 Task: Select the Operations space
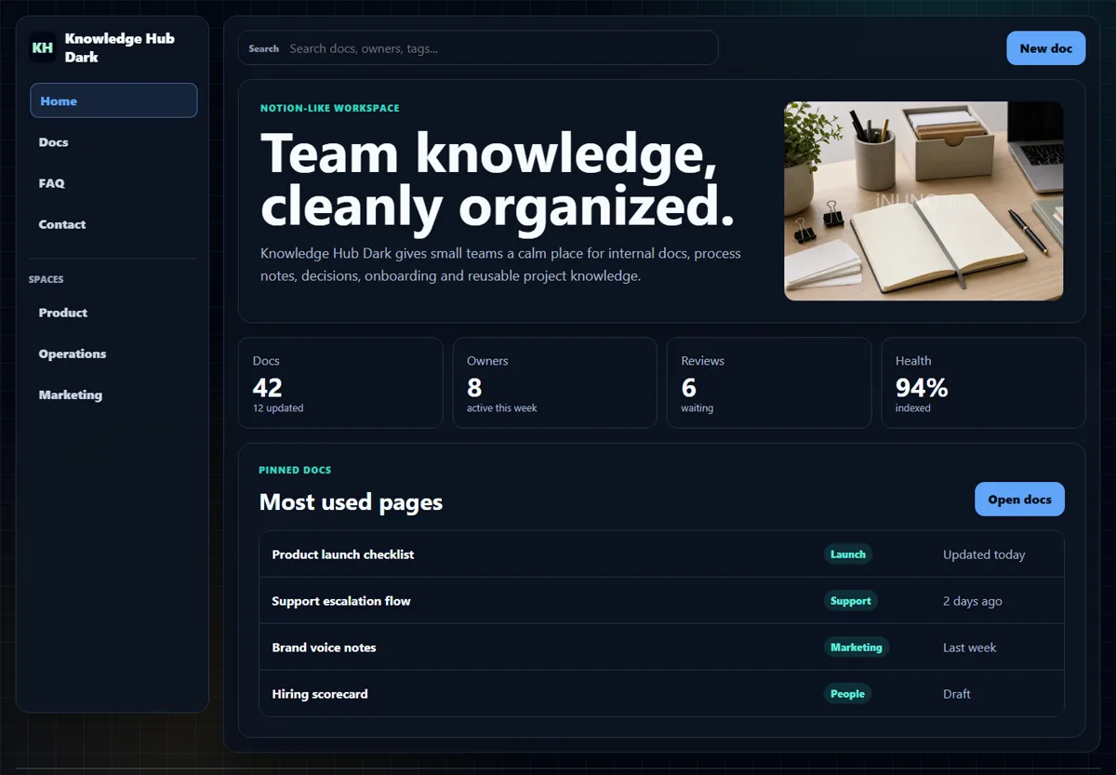click(x=113, y=354)
